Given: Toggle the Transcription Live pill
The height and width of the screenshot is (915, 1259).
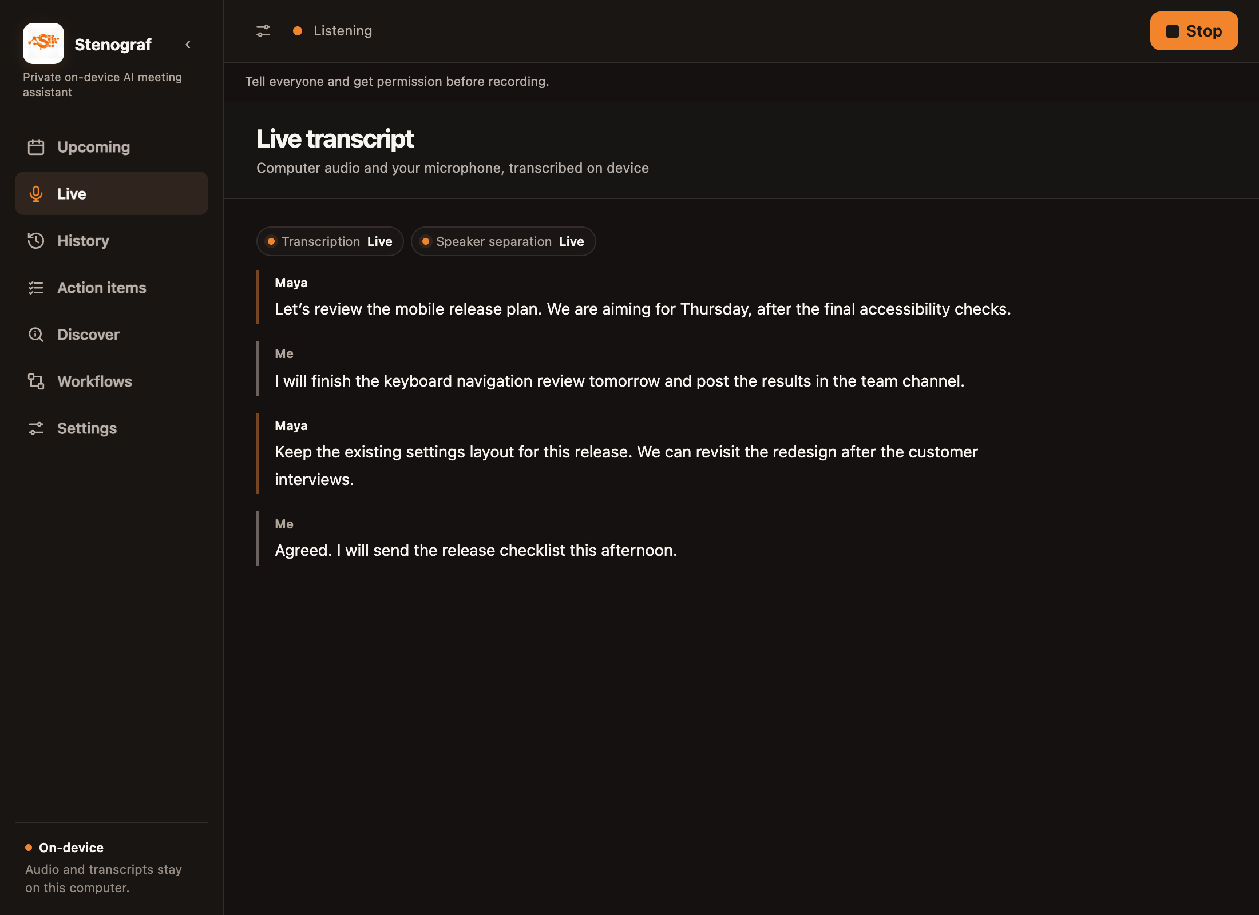Looking at the screenshot, I should [330, 241].
